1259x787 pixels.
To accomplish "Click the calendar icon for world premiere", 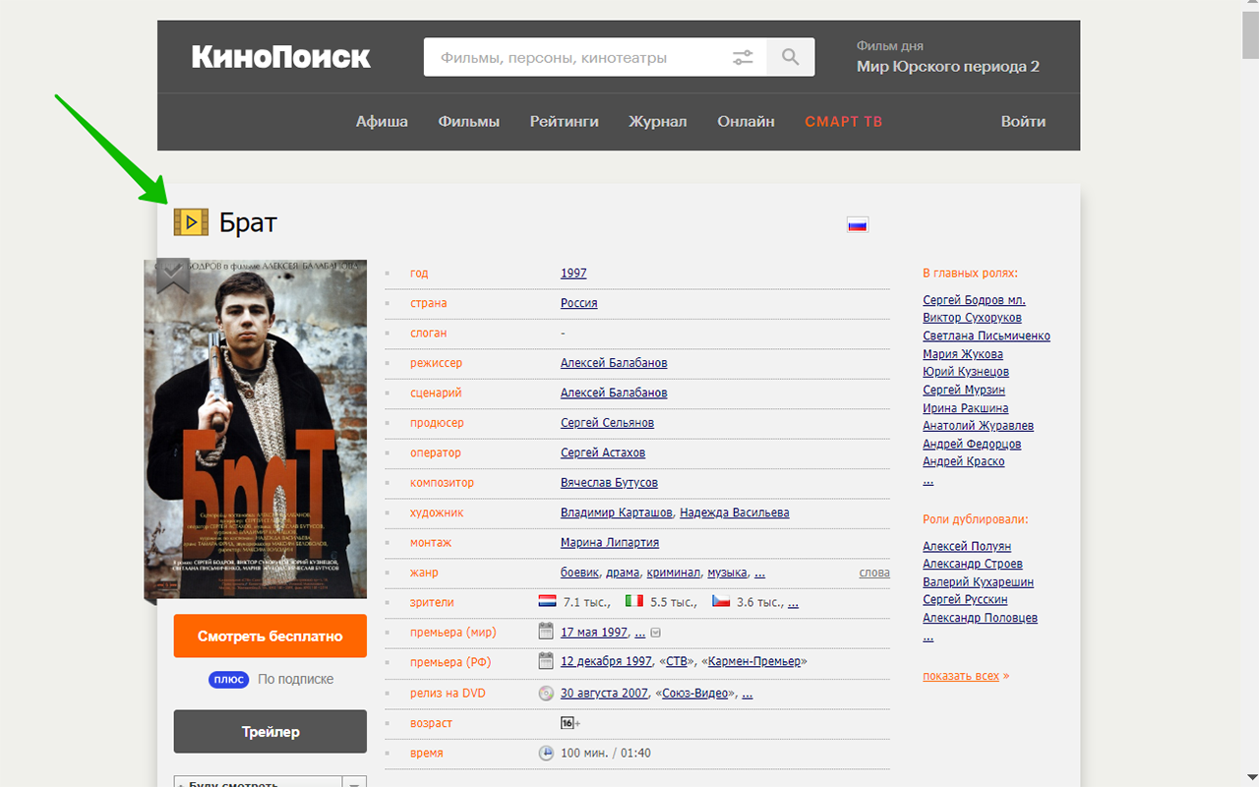I will [x=546, y=632].
